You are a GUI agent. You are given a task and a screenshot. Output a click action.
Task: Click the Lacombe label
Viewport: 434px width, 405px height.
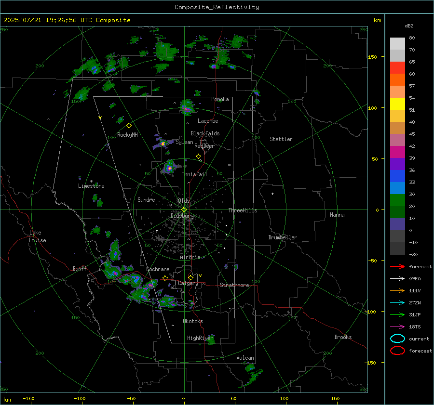[208, 121]
